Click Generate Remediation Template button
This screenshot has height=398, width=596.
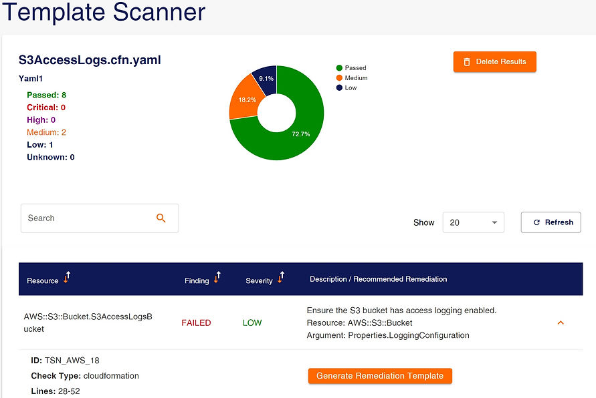[x=380, y=376]
